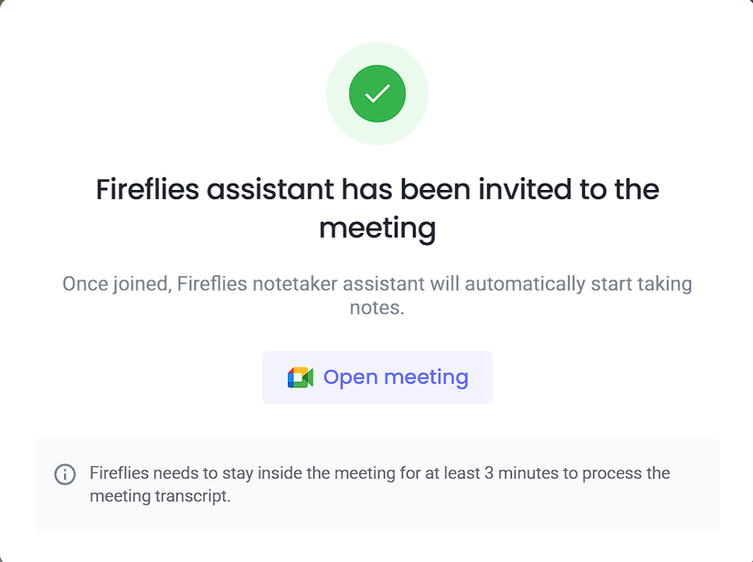Click the info circle icon in the notice

tap(65, 474)
